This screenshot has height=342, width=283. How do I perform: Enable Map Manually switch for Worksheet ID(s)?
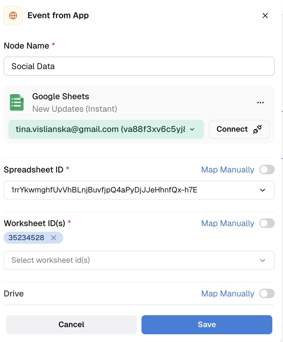tap(266, 223)
